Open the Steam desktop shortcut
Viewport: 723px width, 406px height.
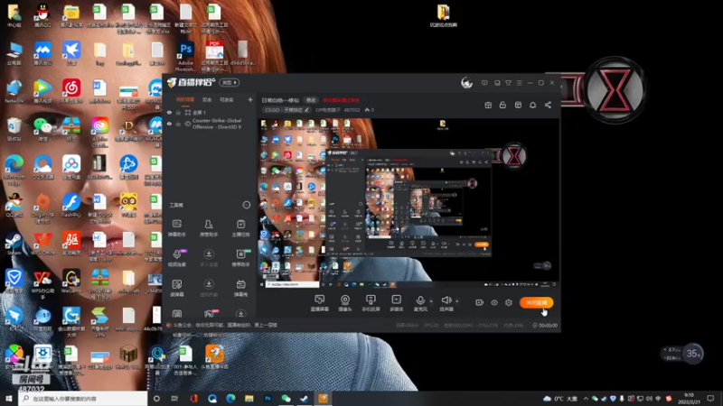pyautogui.click(x=14, y=244)
